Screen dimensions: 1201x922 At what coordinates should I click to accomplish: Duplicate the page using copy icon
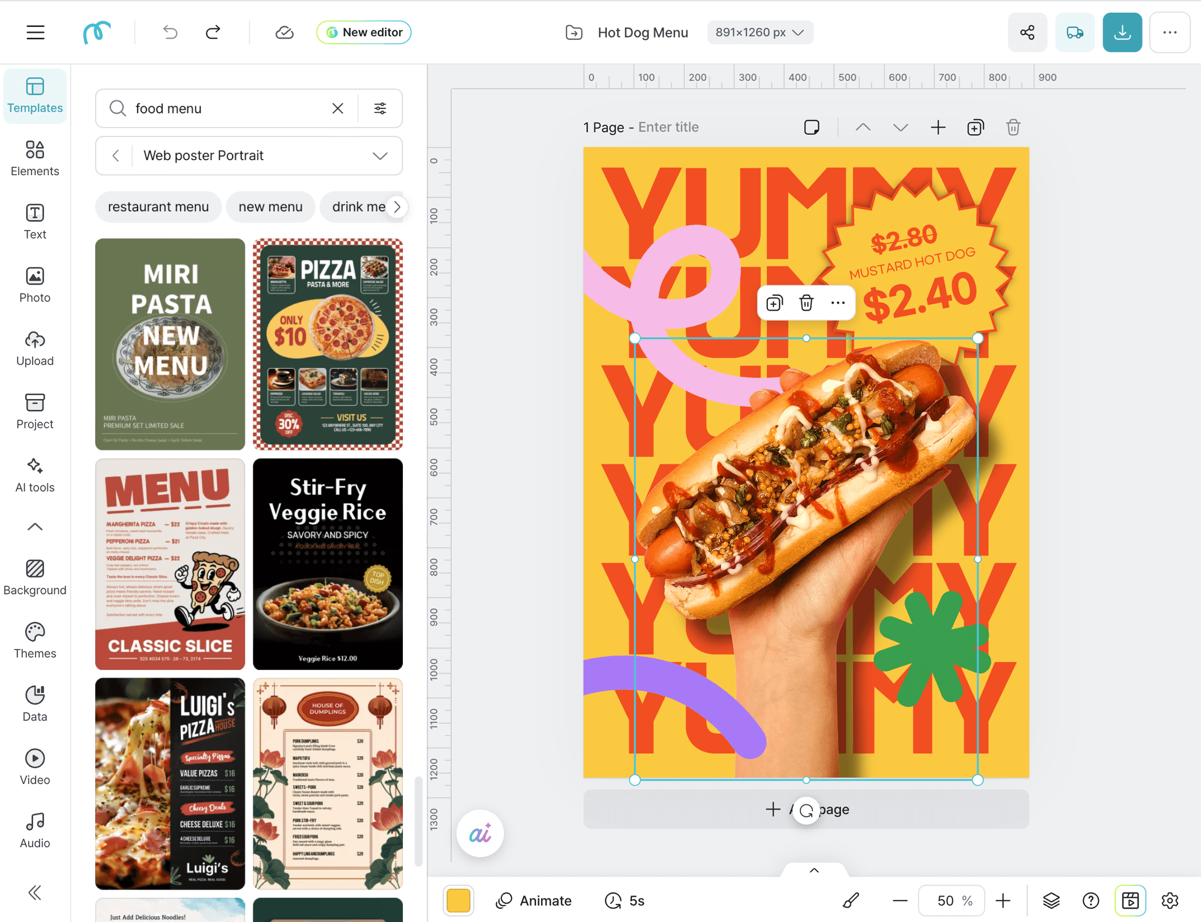[975, 128]
